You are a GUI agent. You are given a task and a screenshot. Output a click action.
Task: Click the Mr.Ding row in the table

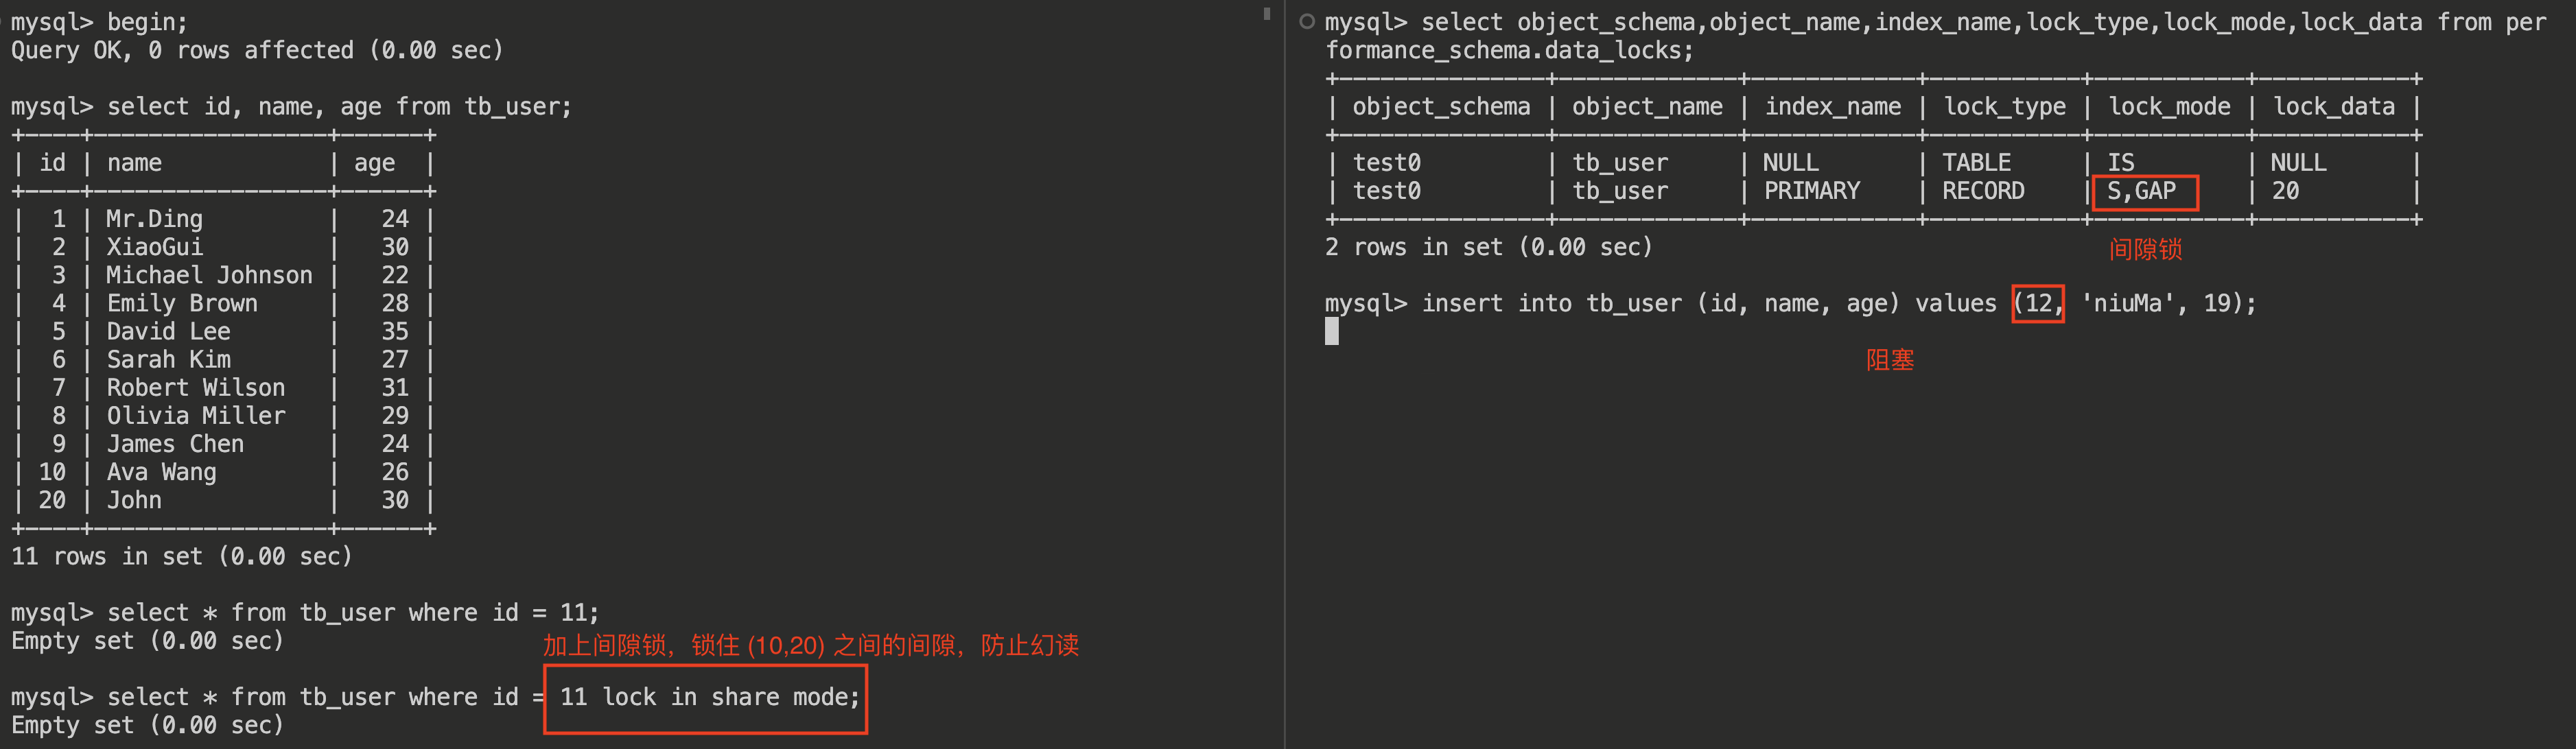click(155, 219)
